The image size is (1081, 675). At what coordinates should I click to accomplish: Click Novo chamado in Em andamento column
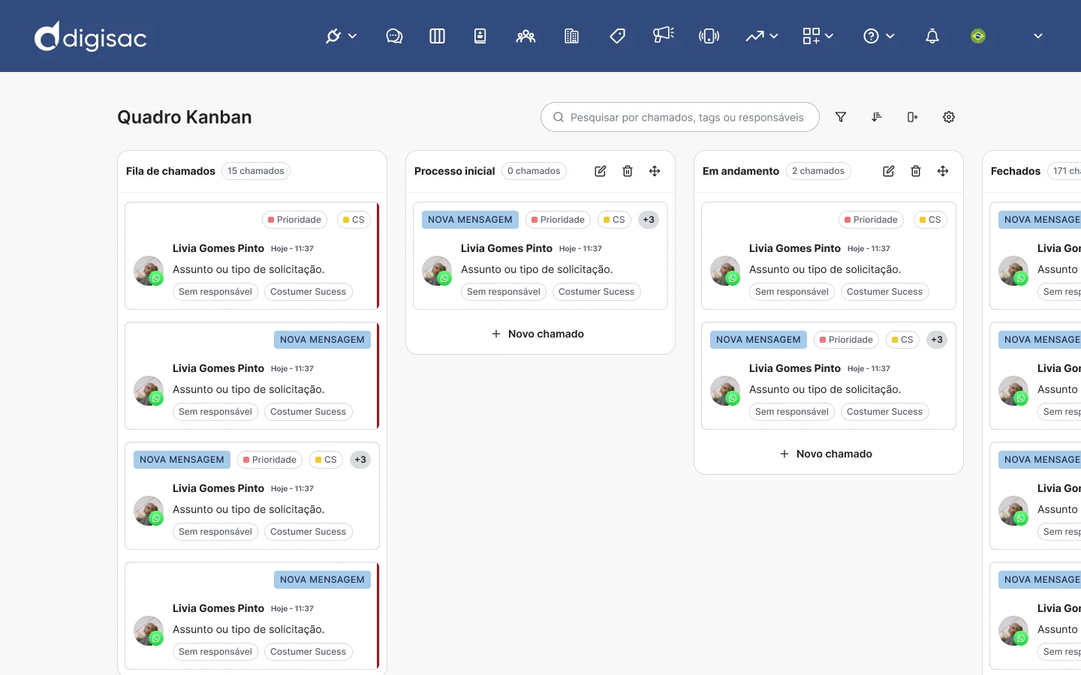coord(826,454)
